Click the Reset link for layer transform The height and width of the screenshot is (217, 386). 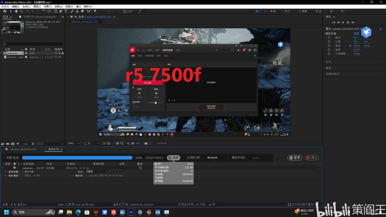click(356, 33)
